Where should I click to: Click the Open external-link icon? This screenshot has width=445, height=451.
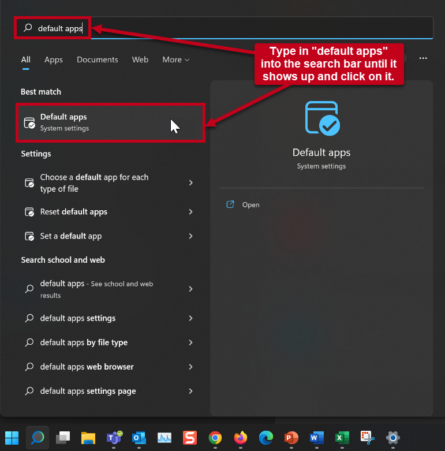point(230,204)
